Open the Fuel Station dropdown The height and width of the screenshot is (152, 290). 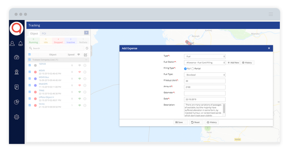[204, 62]
